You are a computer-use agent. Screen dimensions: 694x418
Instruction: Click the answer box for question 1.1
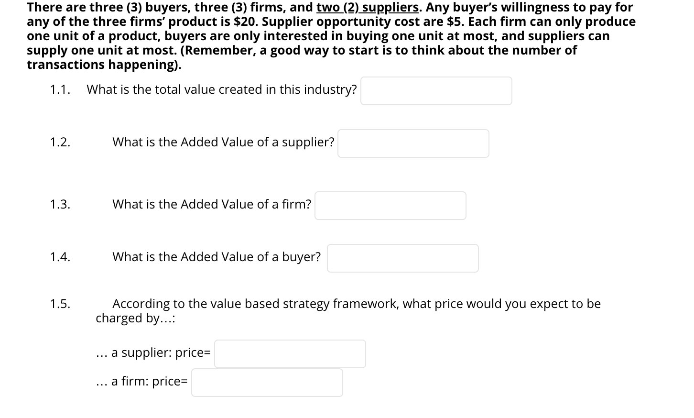coord(435,90)
